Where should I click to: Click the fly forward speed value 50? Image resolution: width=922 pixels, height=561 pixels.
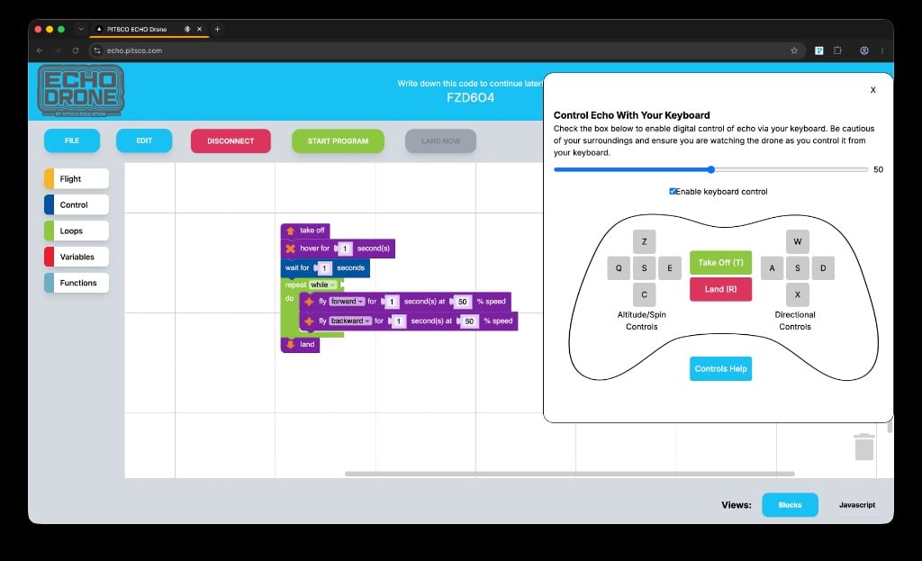coord(463,302)
